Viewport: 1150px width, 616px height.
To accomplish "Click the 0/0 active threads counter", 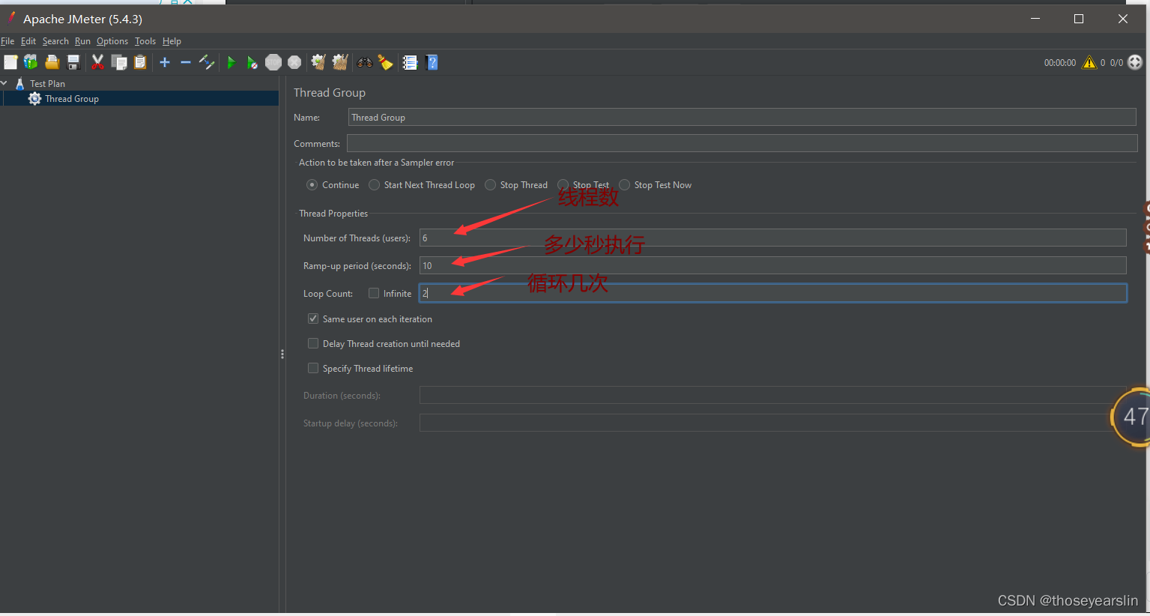I will pyautogui.click(x=1116, y=63).
